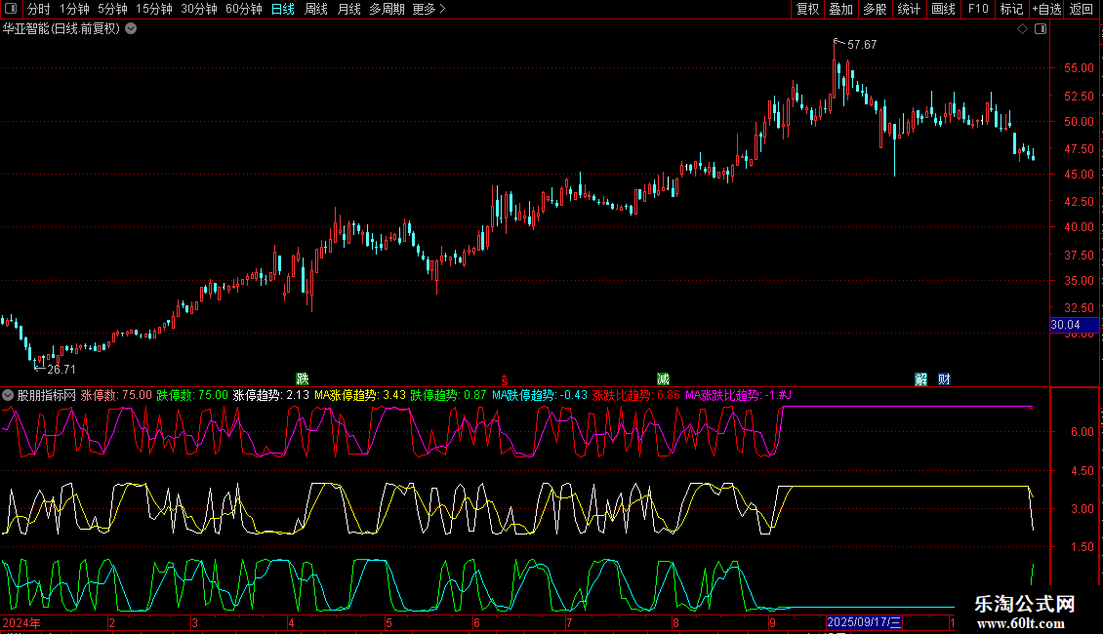Screen dimensions: 1103x634
Task: Activate the 画线 drawing tool
Action: tap(943, 9)
